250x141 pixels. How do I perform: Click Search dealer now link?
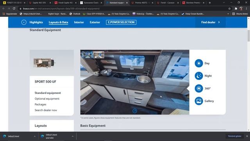(x=46, y=110)
